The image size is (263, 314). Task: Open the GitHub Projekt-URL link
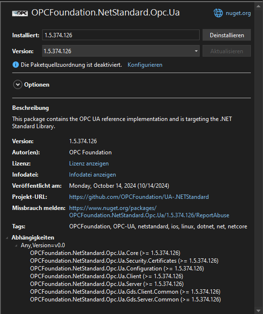(x=139, y=197)
